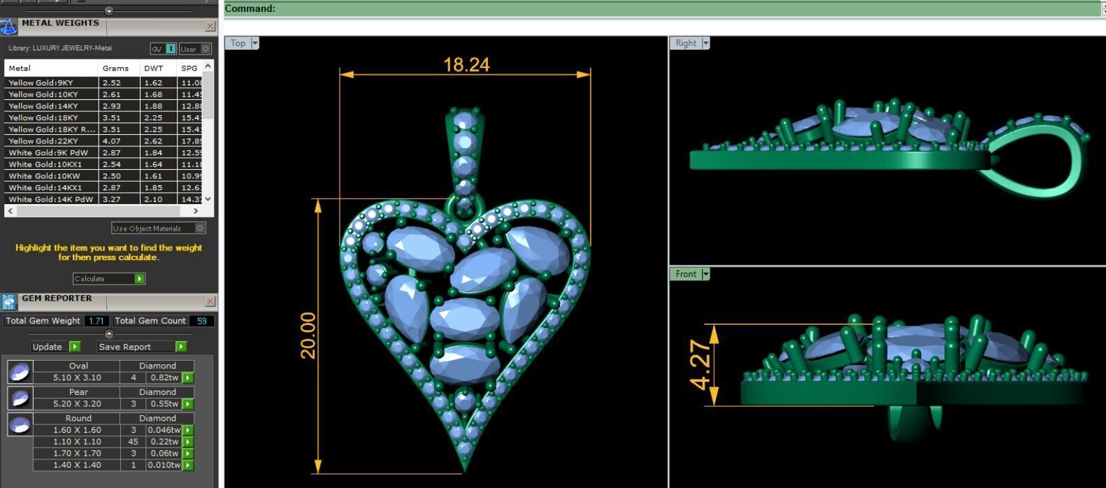
Task: Click the 5.10 X 3.10 oval size cell
Action: (77, 378)
